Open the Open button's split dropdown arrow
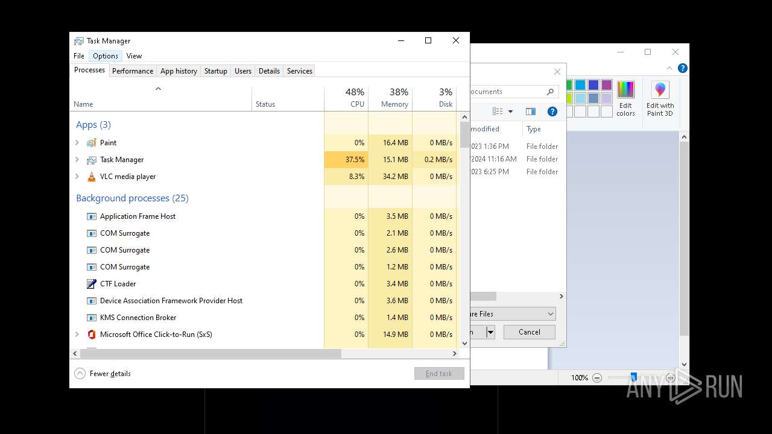Viewport: 772px width, 434px height. (490, 332)
